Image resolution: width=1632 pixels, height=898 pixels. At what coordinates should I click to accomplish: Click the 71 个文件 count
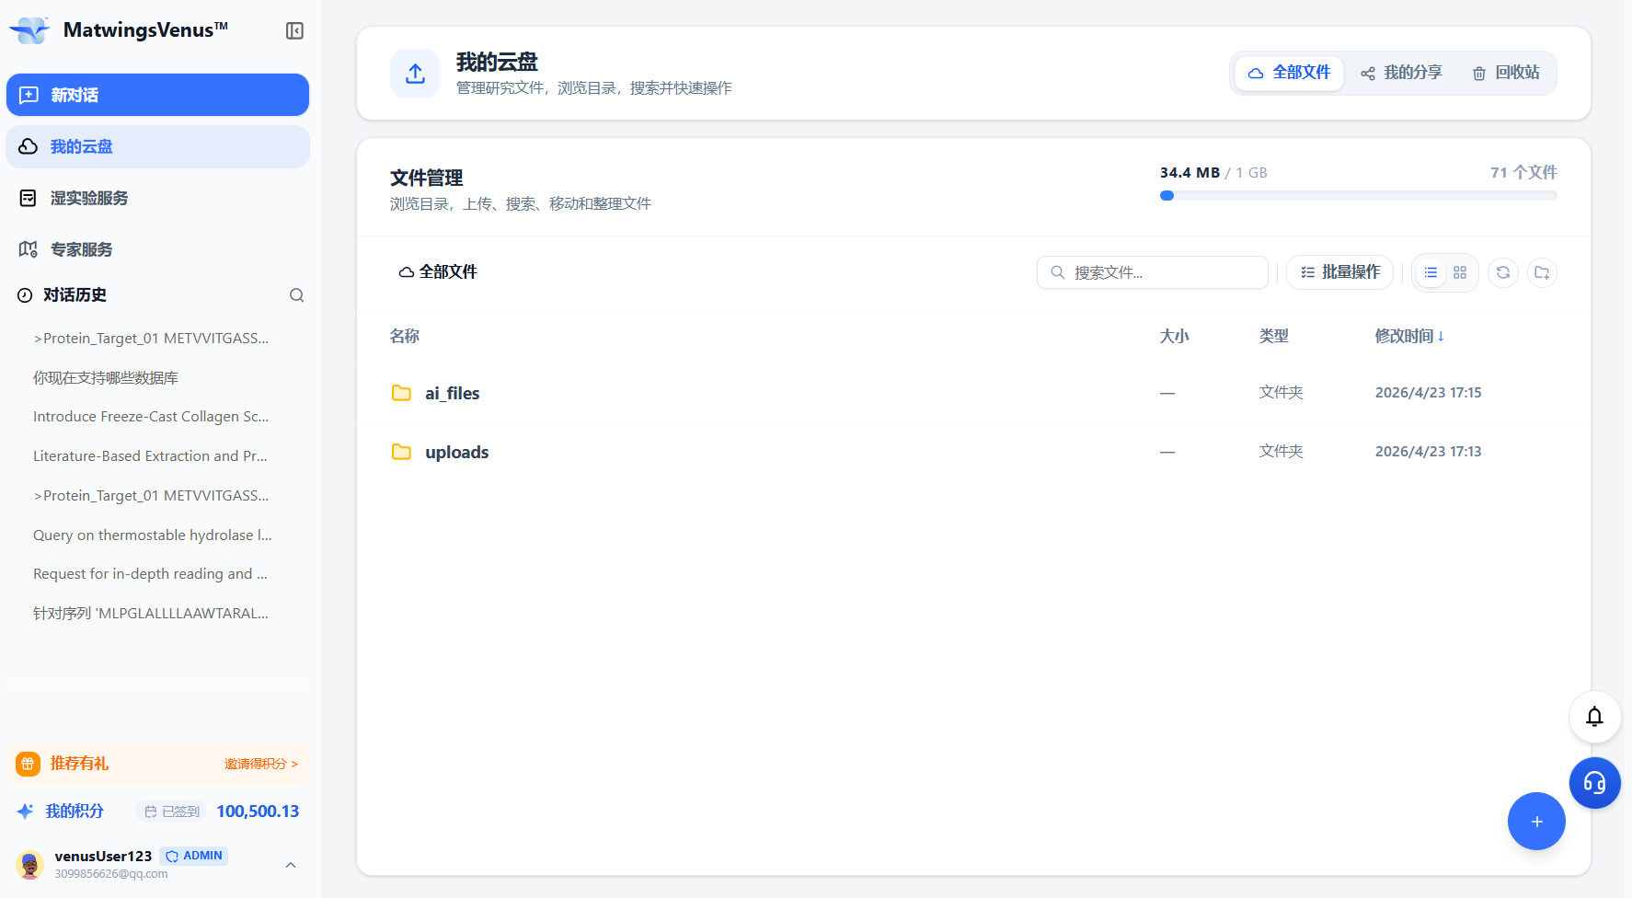point(1523,173)
